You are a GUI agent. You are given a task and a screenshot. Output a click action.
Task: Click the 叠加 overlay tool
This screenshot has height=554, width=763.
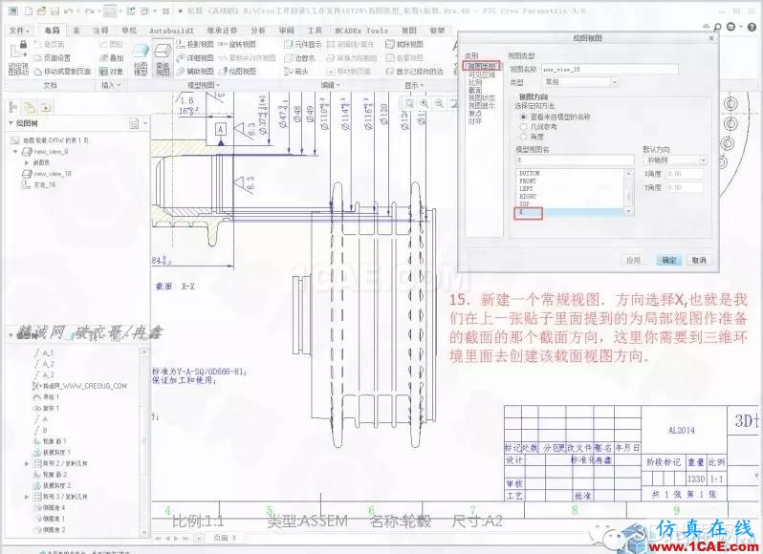coord(112,58)
